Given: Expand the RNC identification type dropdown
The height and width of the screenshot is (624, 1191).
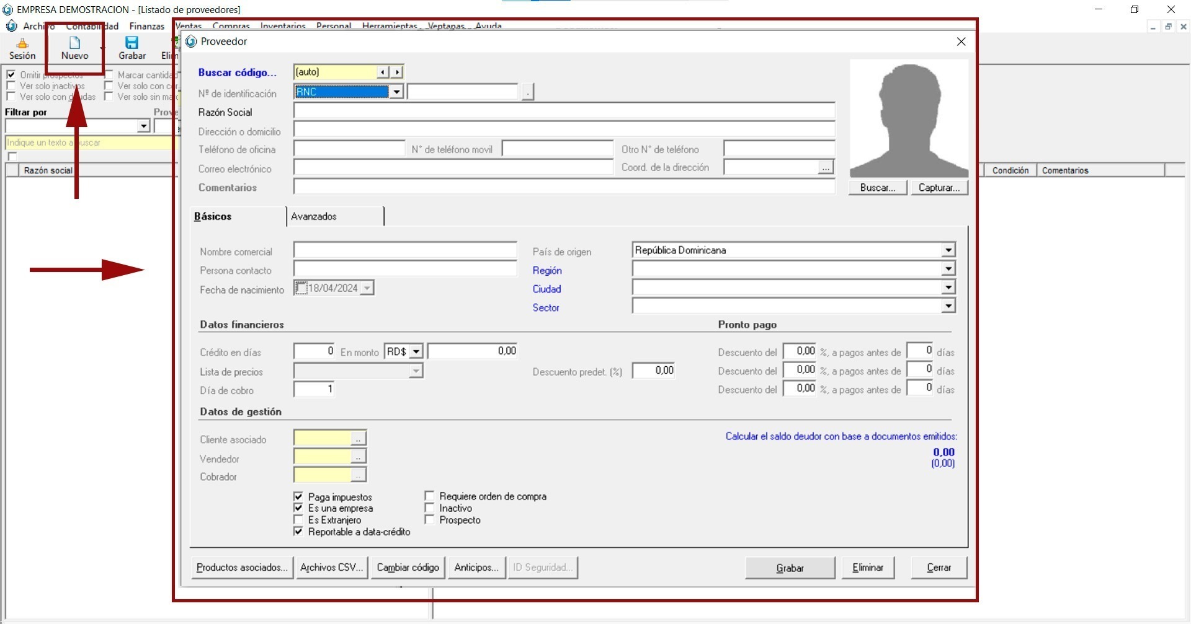Looking at the screenshot, I should [396, 92].
